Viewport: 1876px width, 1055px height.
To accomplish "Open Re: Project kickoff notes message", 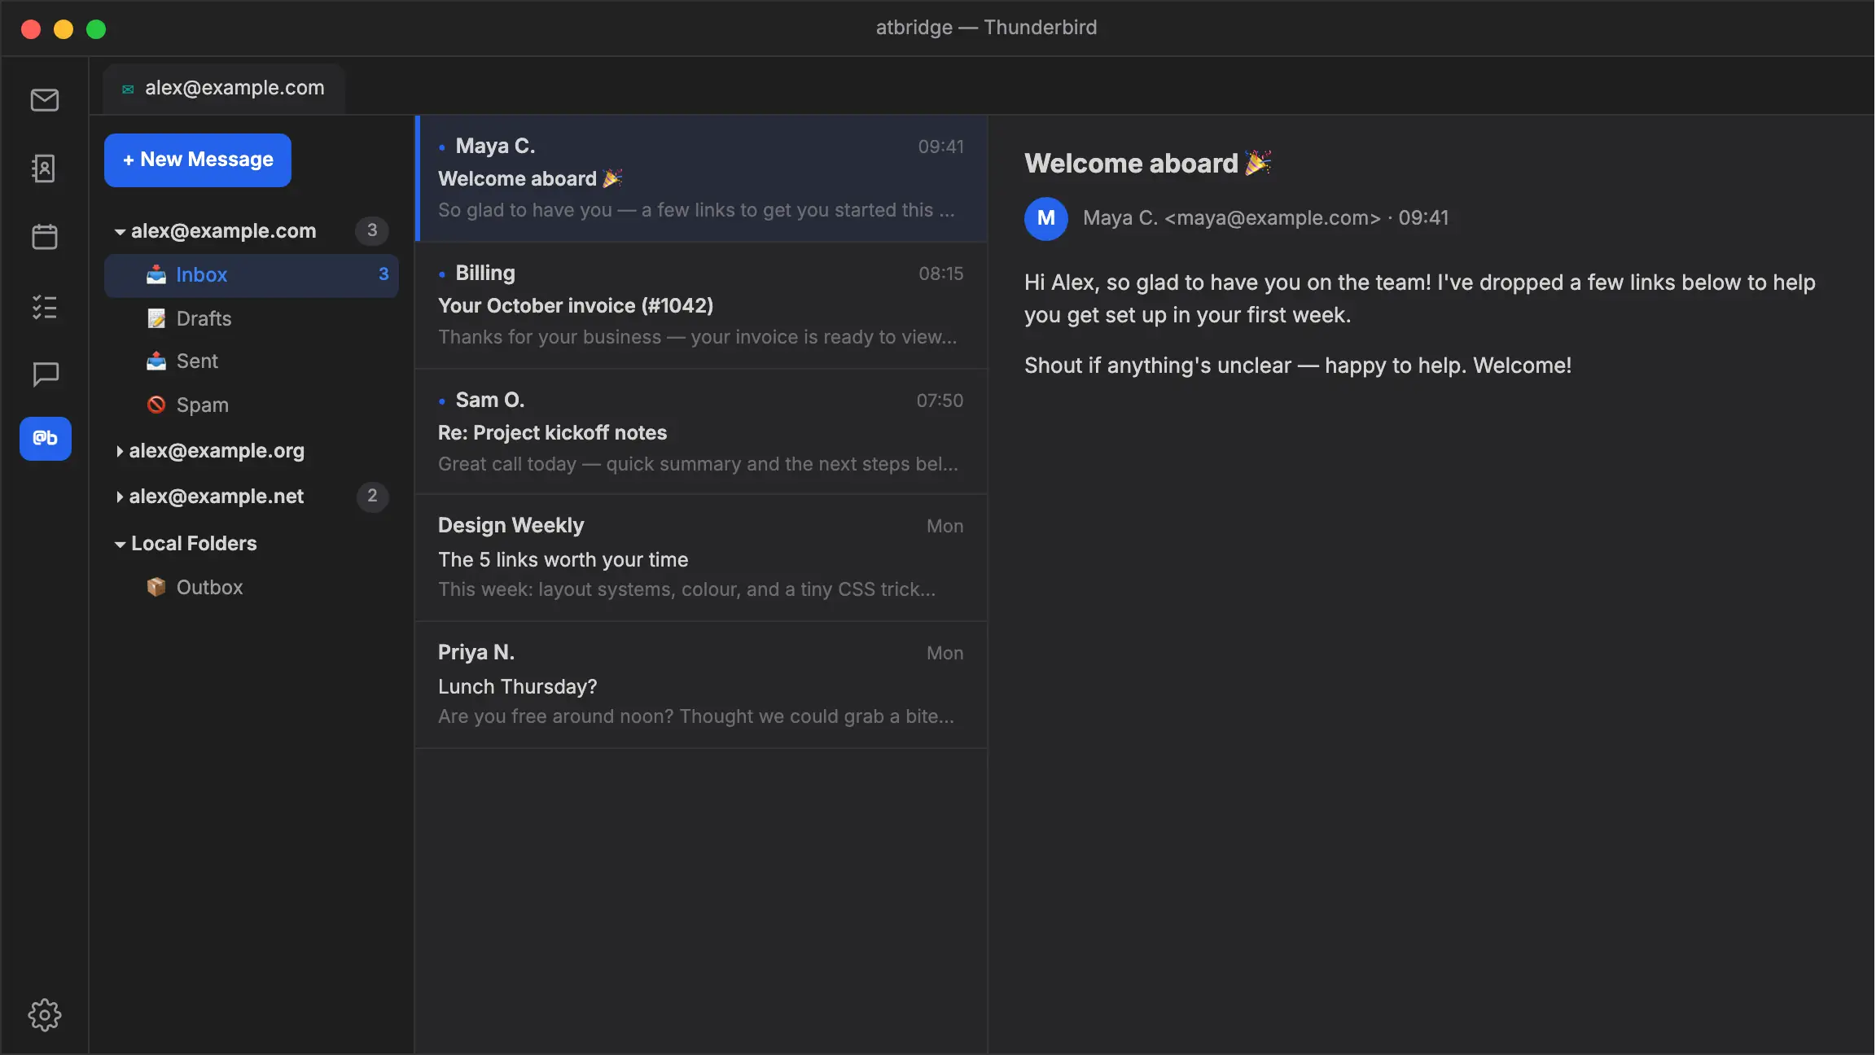I will point(702,432).
